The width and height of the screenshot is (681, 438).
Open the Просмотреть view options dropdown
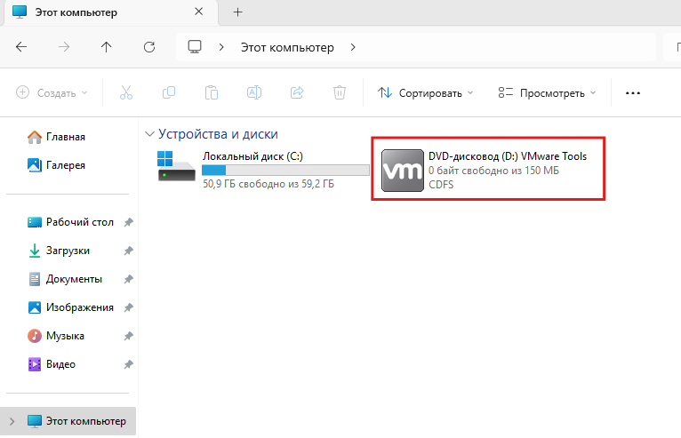(x=546, y=92)
